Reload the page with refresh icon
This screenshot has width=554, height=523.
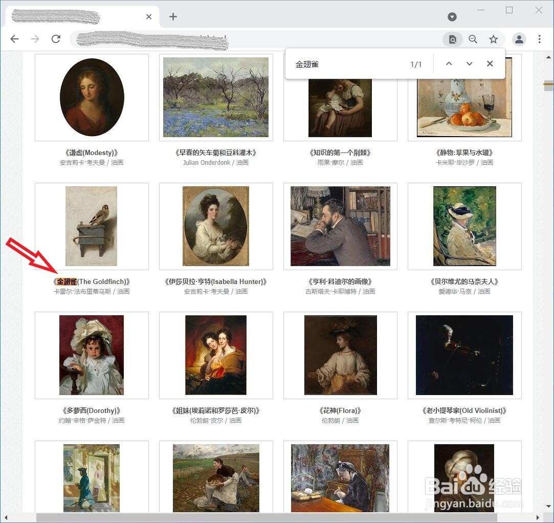coord(56,39)
